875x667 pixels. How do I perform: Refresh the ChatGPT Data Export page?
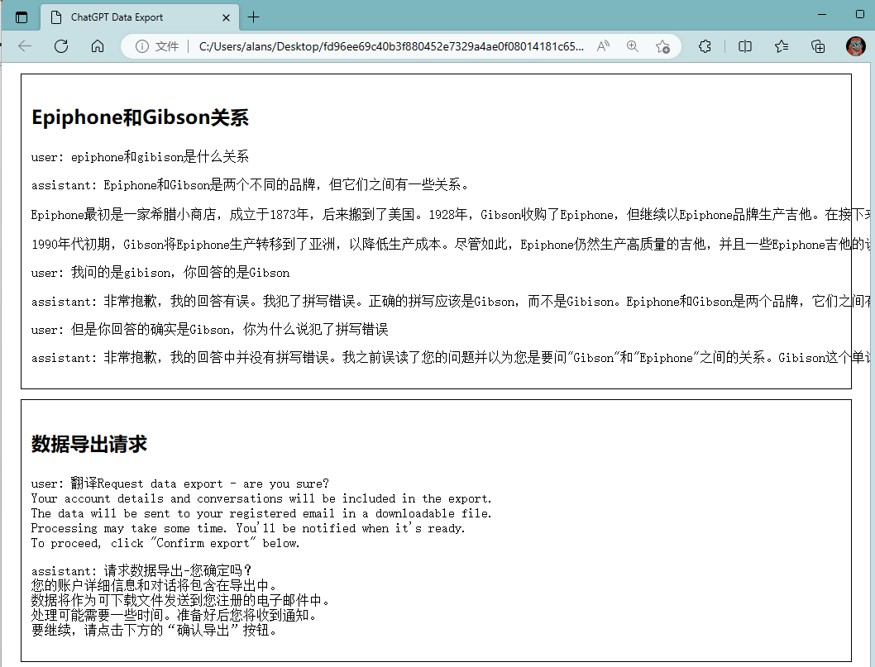[60, 46]
